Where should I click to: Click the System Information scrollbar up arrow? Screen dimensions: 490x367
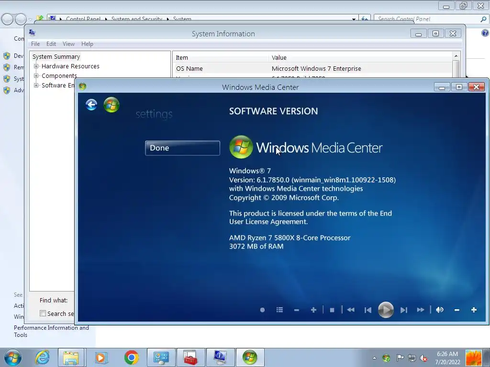click(456, 56)
